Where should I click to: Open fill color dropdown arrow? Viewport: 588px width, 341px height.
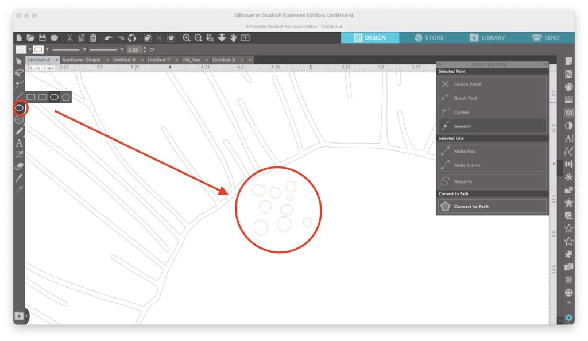pyautogui.click(x=30, y=49)
